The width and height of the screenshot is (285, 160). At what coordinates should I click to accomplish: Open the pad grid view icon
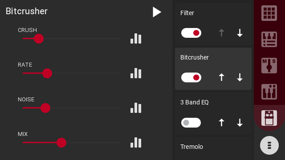click(x=269, y=13)
